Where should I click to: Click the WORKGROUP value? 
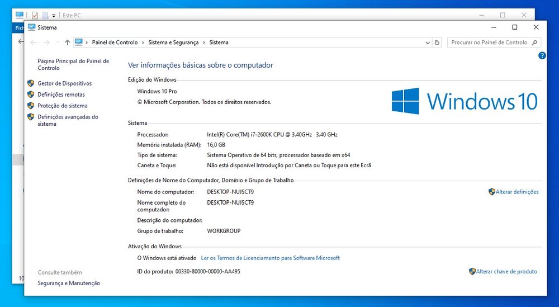224,231
